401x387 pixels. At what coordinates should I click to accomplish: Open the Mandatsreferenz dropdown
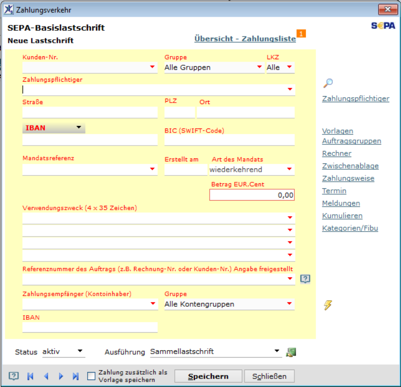pos(152,169)
